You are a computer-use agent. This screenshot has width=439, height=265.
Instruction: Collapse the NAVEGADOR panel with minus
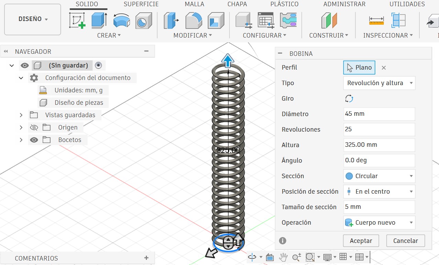click(146, 51)
